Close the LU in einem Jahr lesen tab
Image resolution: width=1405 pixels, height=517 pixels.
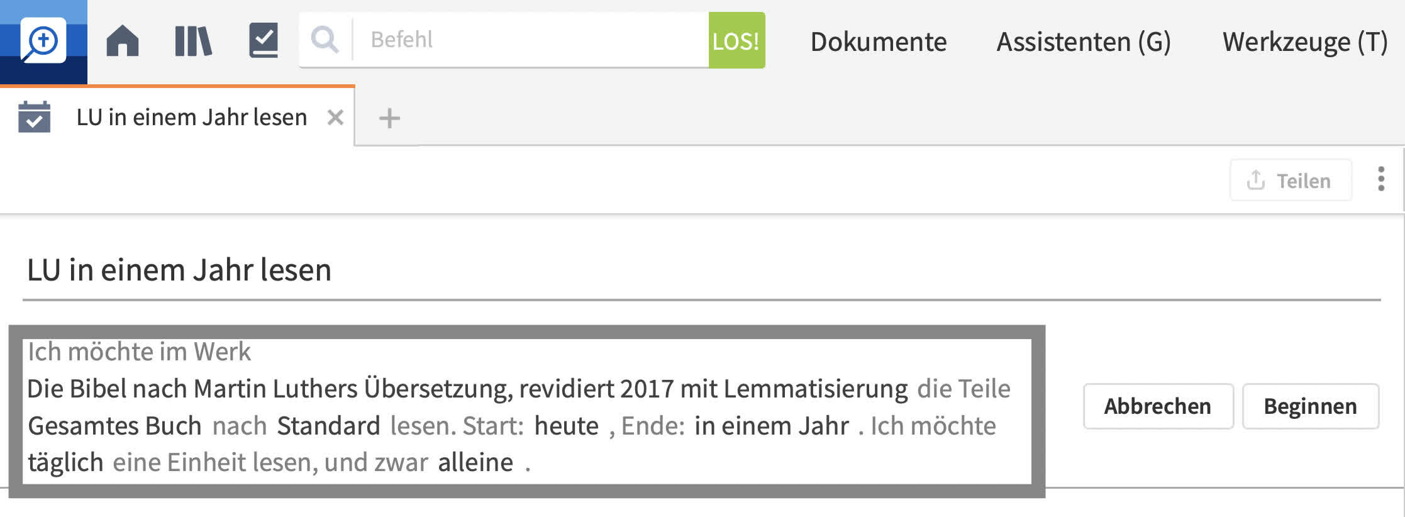[335, 117]
